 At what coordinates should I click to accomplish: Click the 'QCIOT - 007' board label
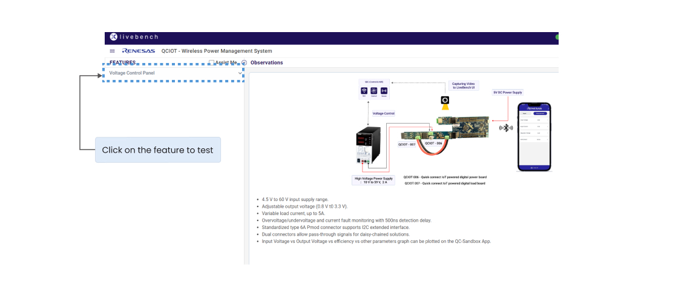tap(409, 144)
